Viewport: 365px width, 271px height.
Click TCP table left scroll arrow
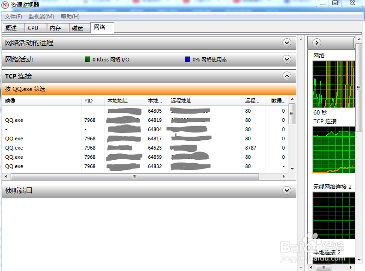click(x=6, y=176)
